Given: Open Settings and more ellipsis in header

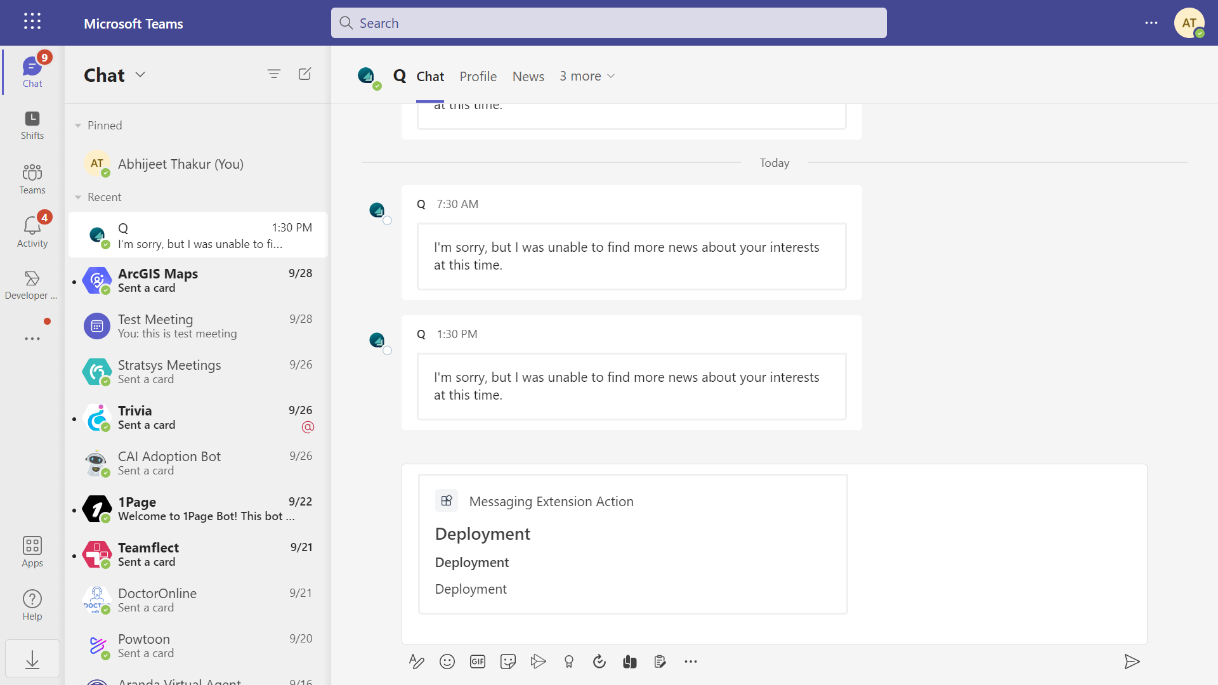Looking at the screenshot, I should pos(1151,23).
